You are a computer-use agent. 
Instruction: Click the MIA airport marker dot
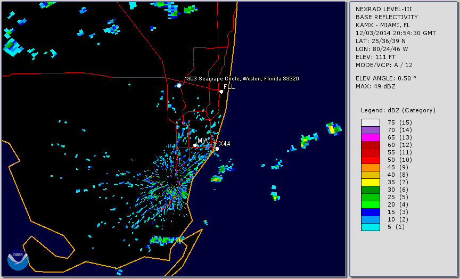(x=195, y=145)
